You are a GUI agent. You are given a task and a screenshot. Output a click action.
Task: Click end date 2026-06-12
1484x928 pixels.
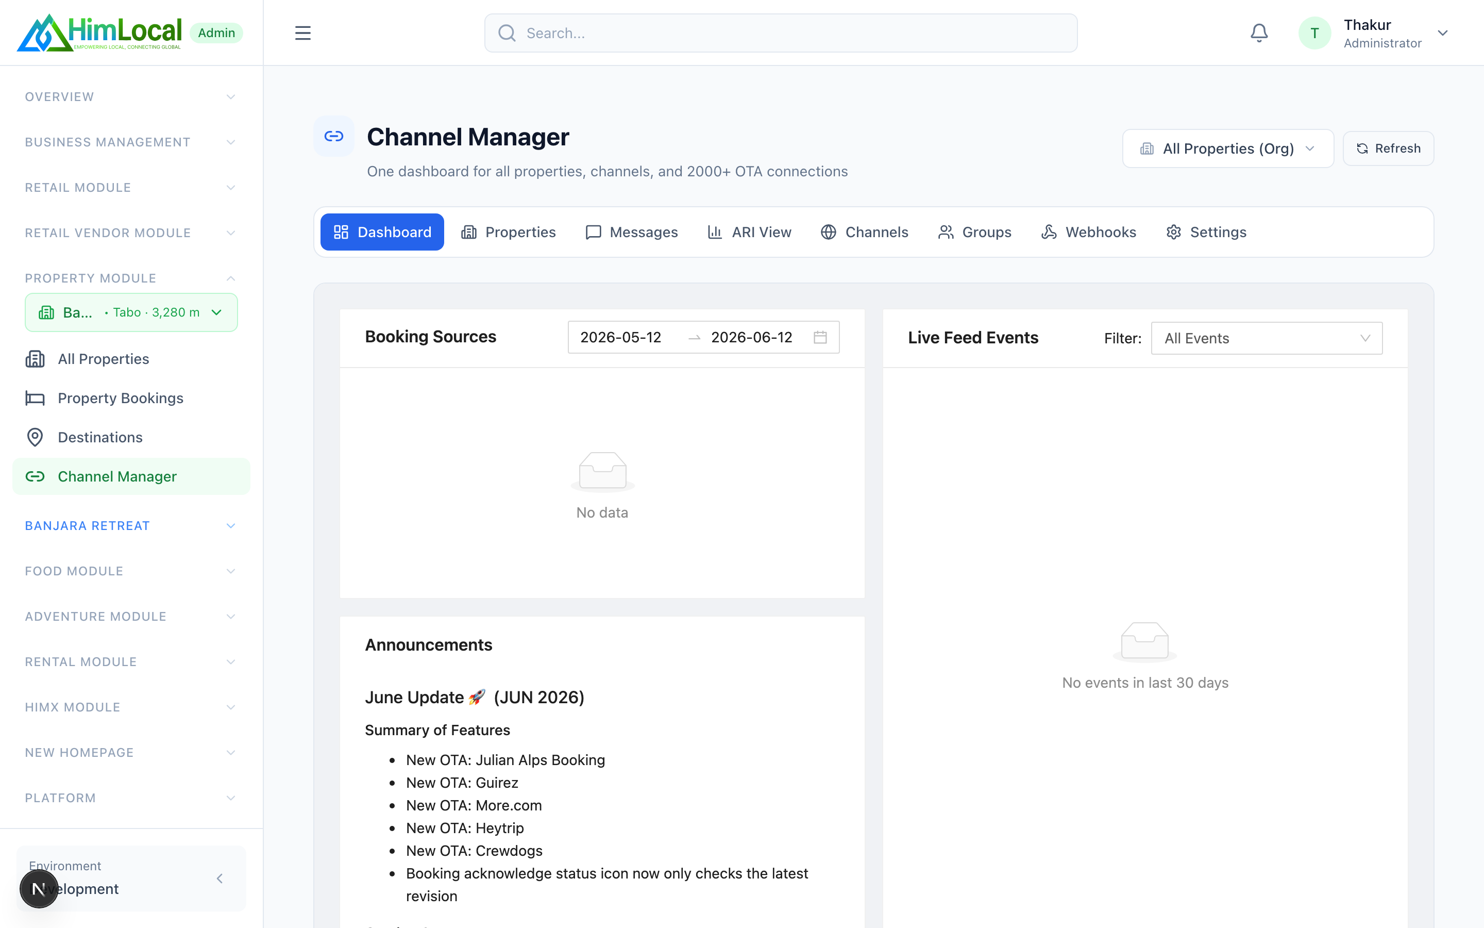(752, 337)
